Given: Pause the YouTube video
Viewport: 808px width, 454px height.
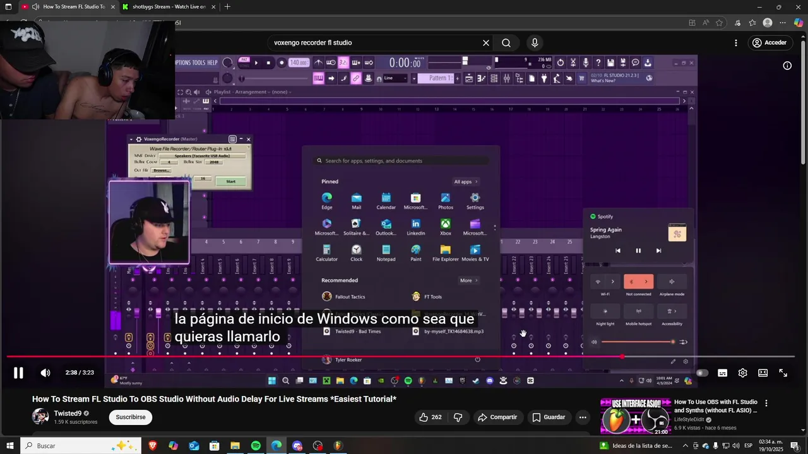Looking at the screenshot, I should (x=18, y=373).
